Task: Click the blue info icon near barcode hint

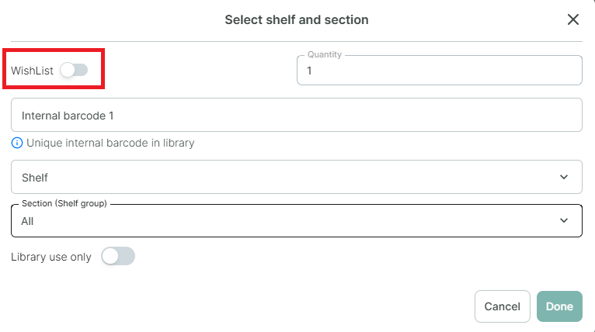Action: [x=16, y=143]
